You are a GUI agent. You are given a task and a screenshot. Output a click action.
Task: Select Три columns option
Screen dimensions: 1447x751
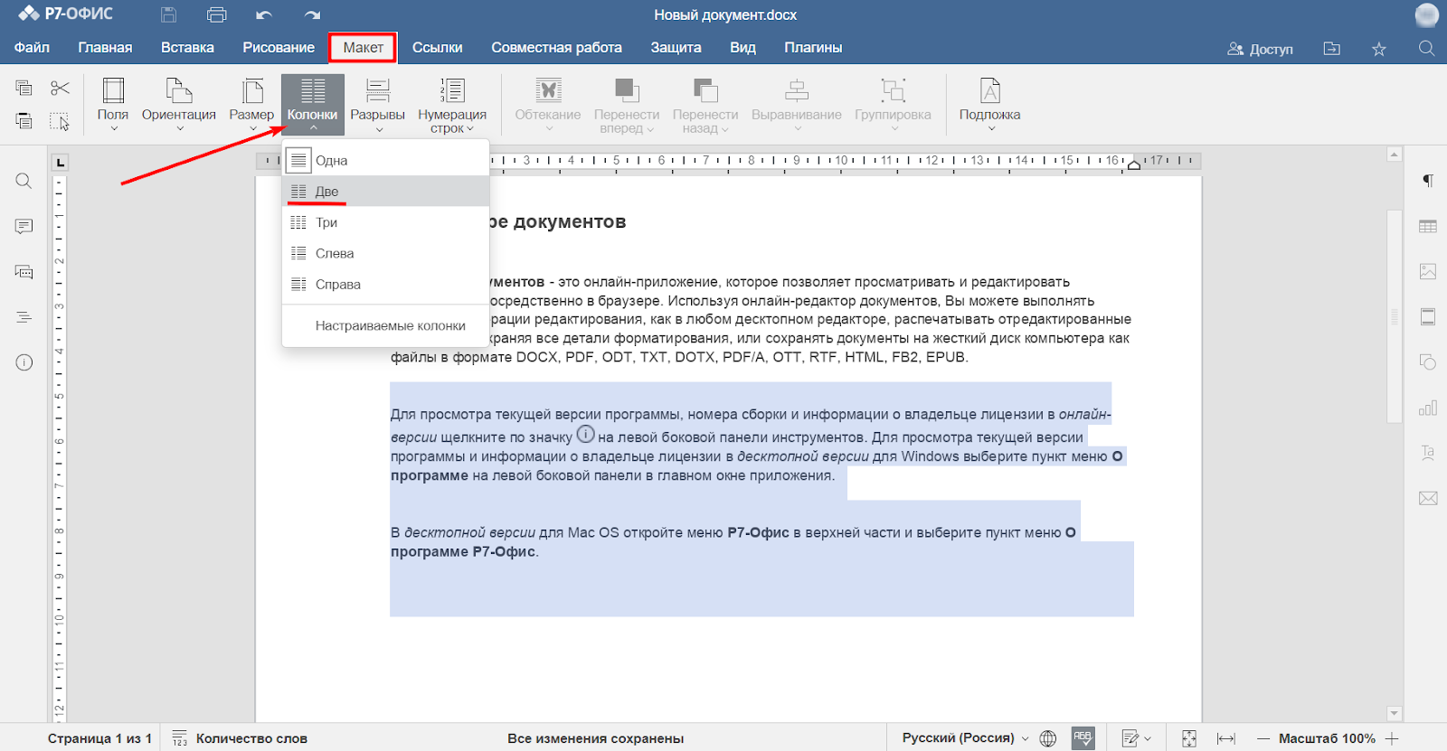pyautogui.click(x=386, y=222)
